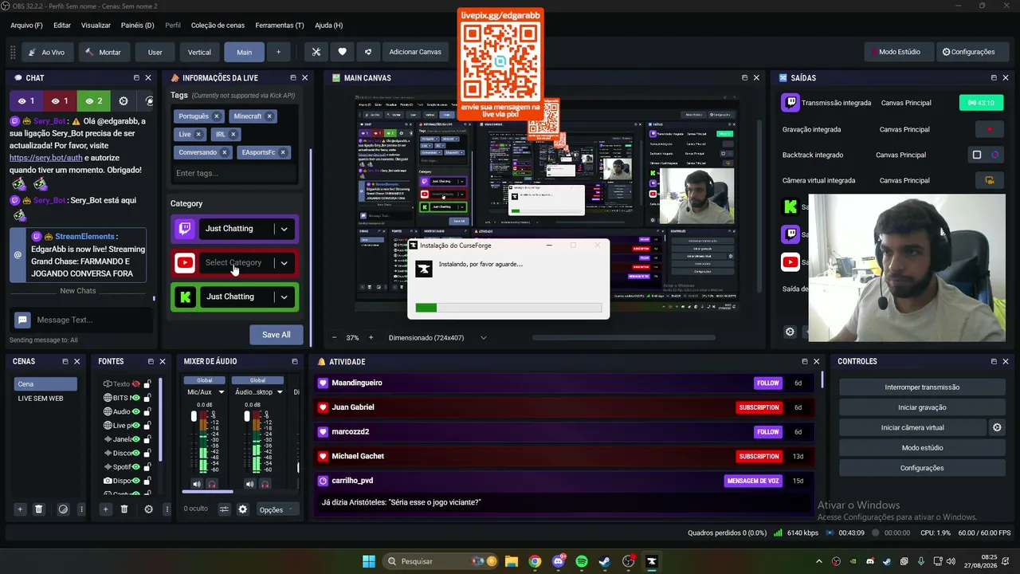Hide the Discord source
Image resolution: width=1020 pixels, height=574 pixels.
click(x=136, y=453)
